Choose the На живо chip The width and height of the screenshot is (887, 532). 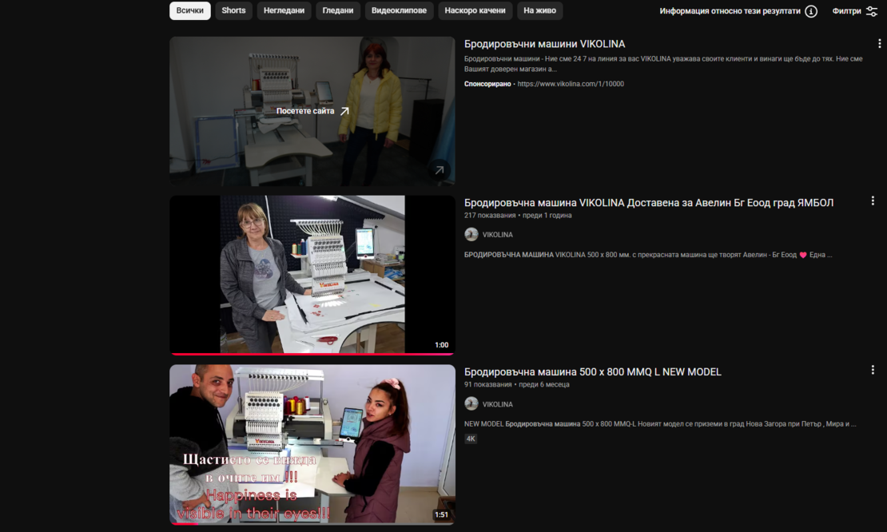(539, 10)
